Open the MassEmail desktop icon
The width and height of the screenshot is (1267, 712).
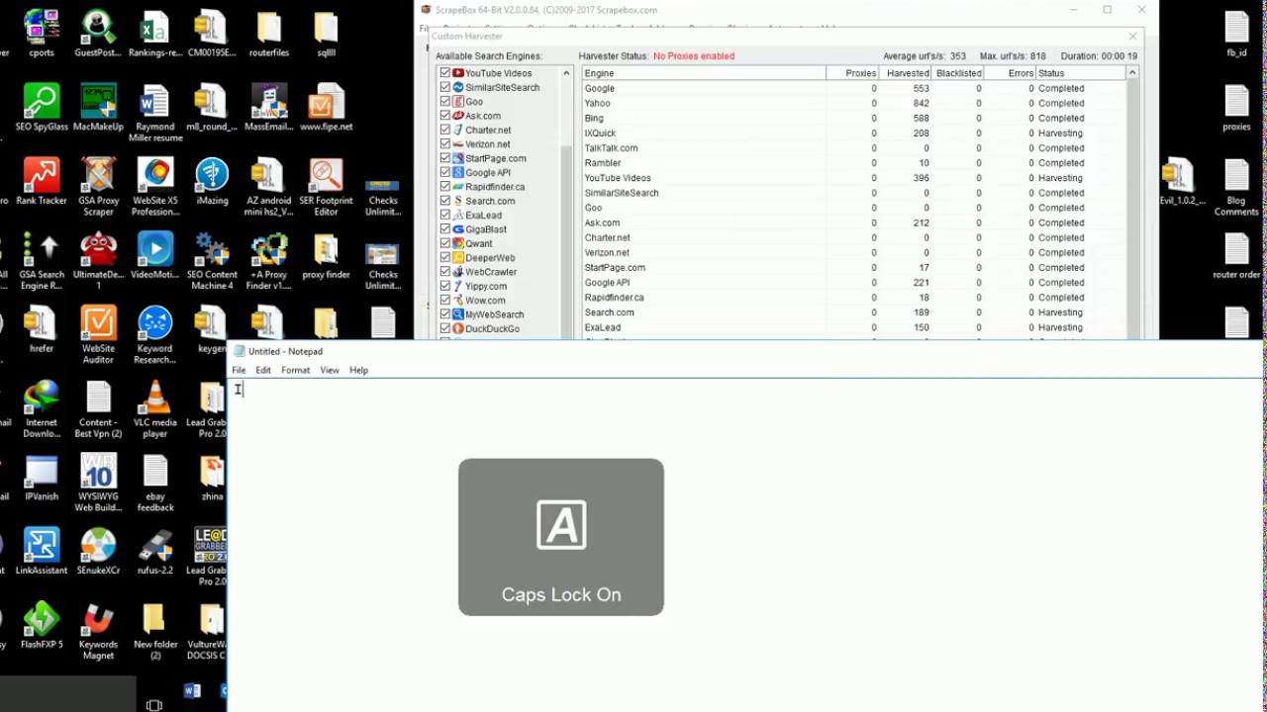point(268,108)
